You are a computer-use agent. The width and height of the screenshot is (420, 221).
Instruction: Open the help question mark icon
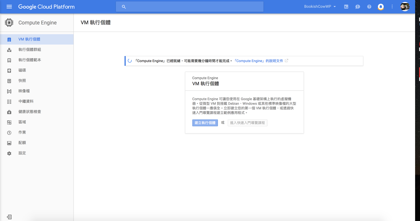pyautogui.click(x=369, y=7)
